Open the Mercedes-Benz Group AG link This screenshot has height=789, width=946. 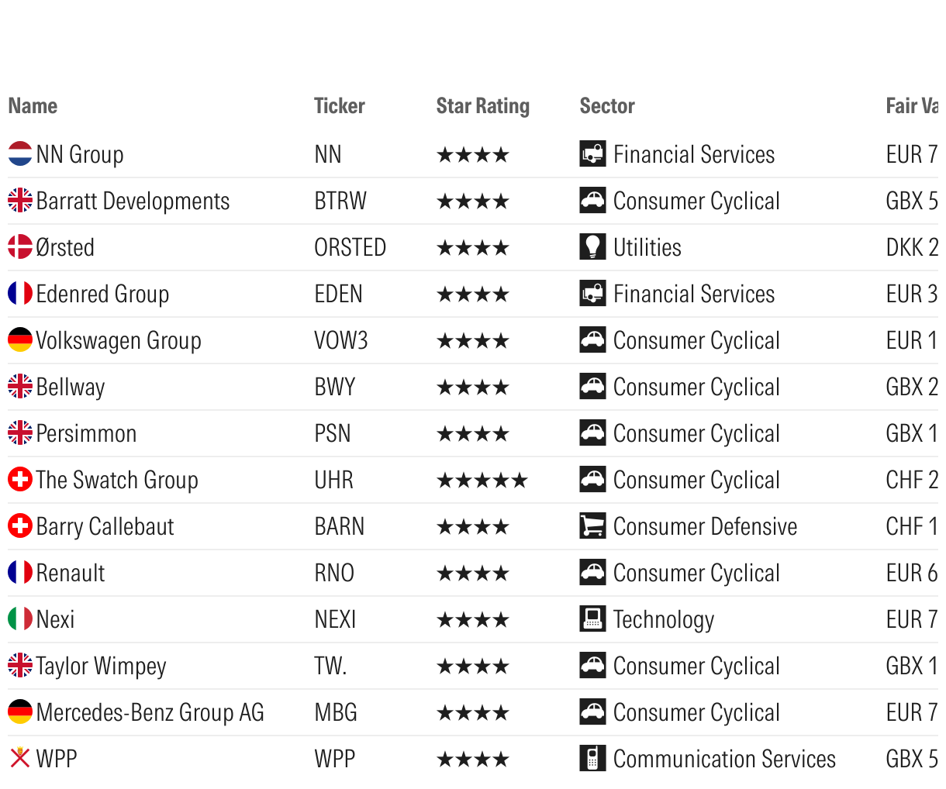click(150, 713)
